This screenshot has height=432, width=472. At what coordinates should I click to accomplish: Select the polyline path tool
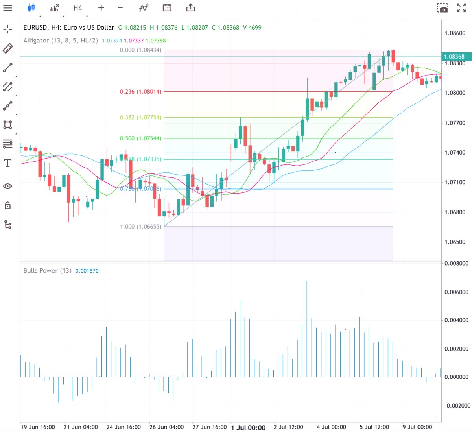(x=7, y=106)
